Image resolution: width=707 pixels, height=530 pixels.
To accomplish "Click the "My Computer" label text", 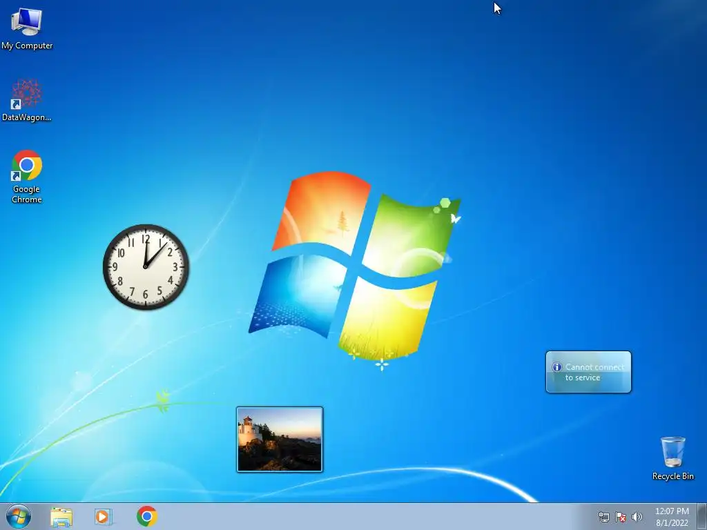I will coord(27,46).
